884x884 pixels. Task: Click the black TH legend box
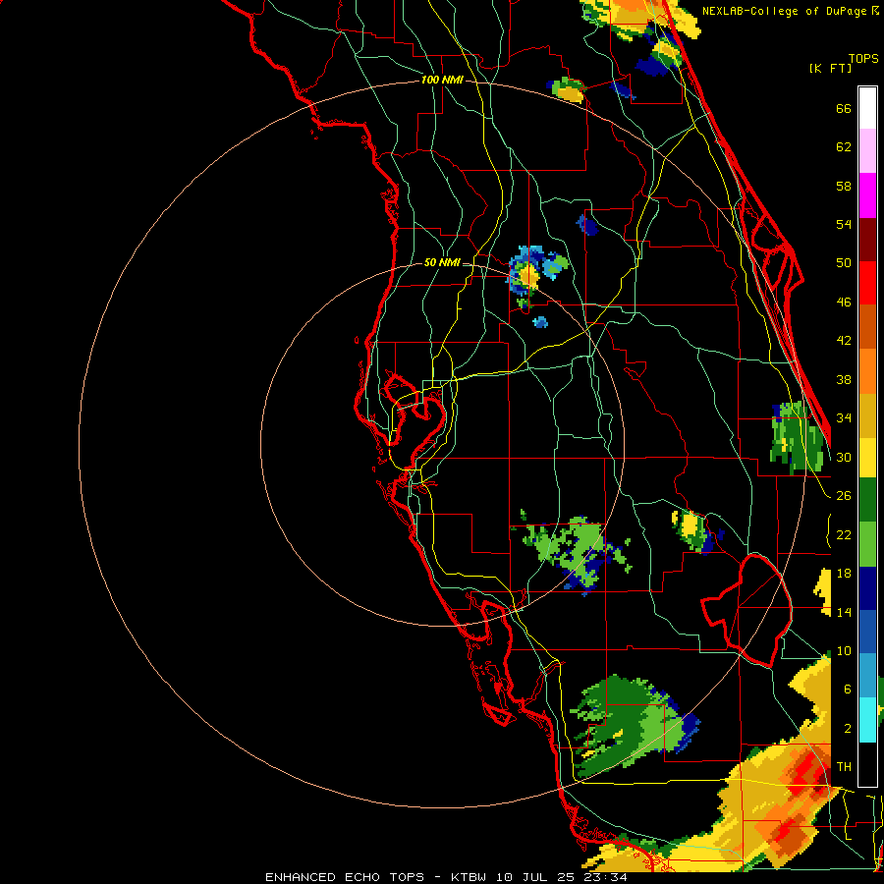pos(867,763)
